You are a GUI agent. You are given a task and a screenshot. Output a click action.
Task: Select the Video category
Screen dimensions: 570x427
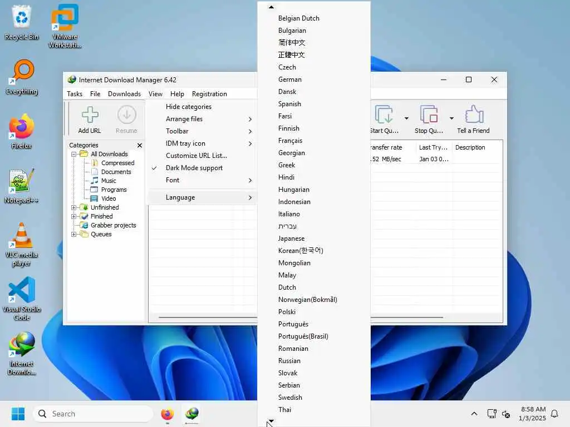click(109, 198)
